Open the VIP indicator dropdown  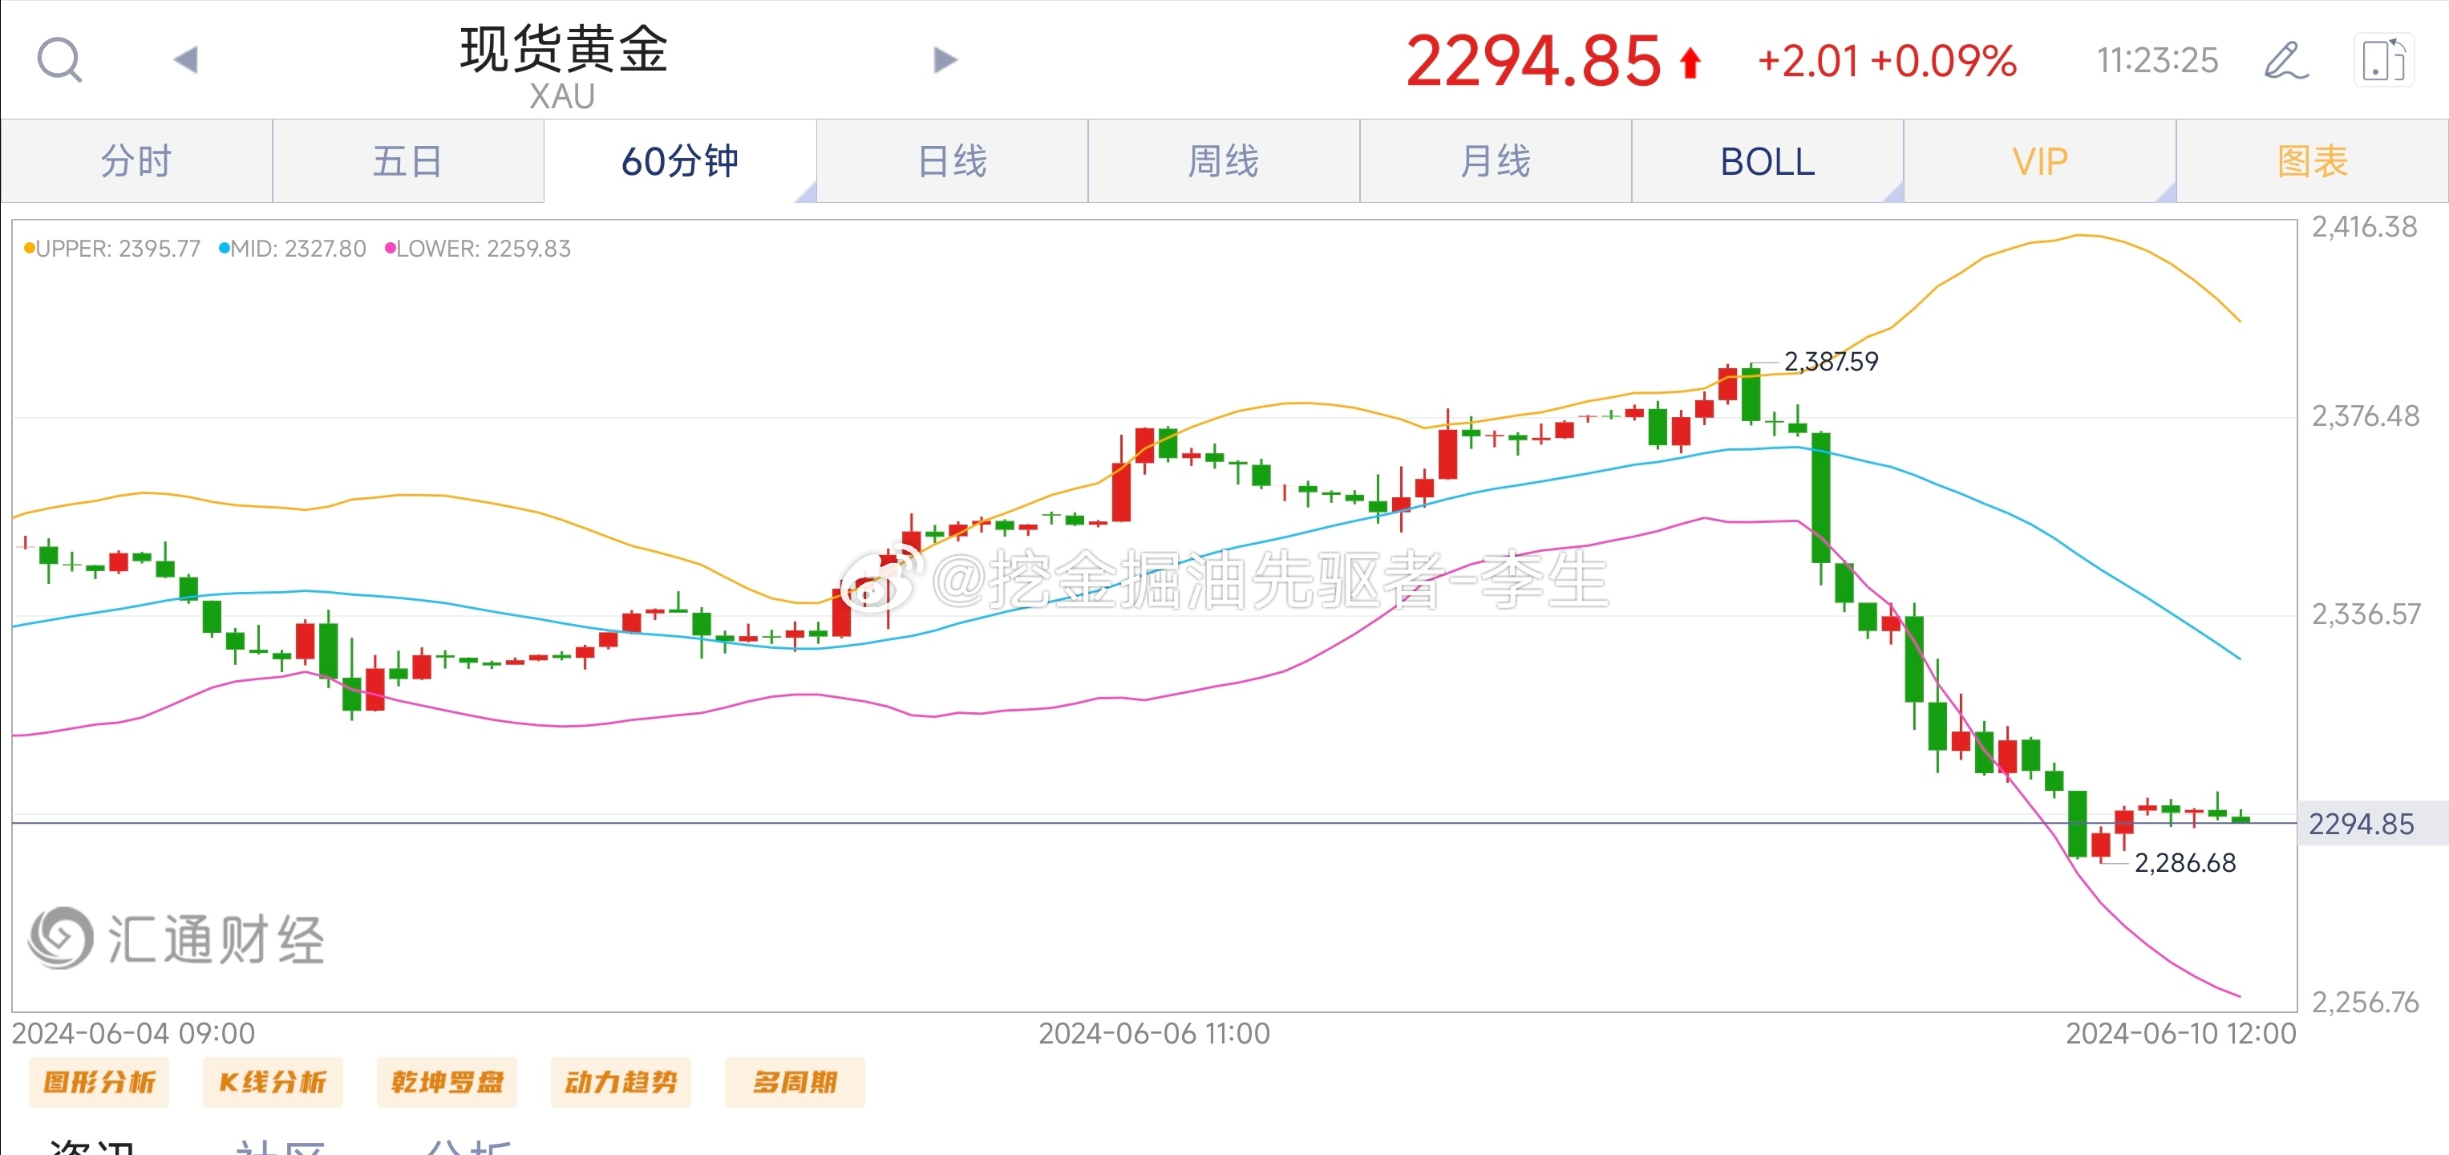(x=2039, y=160)
